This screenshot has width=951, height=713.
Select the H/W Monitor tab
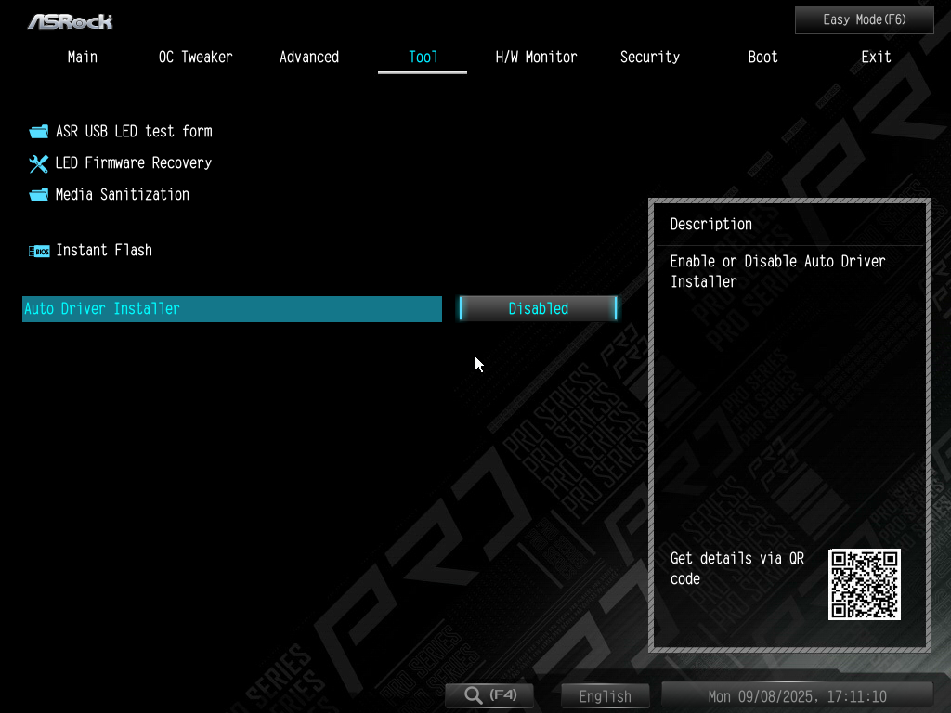click(536, 58)
